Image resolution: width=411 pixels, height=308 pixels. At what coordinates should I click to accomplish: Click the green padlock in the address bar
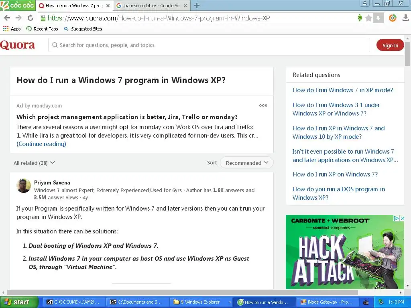[43, 18]
